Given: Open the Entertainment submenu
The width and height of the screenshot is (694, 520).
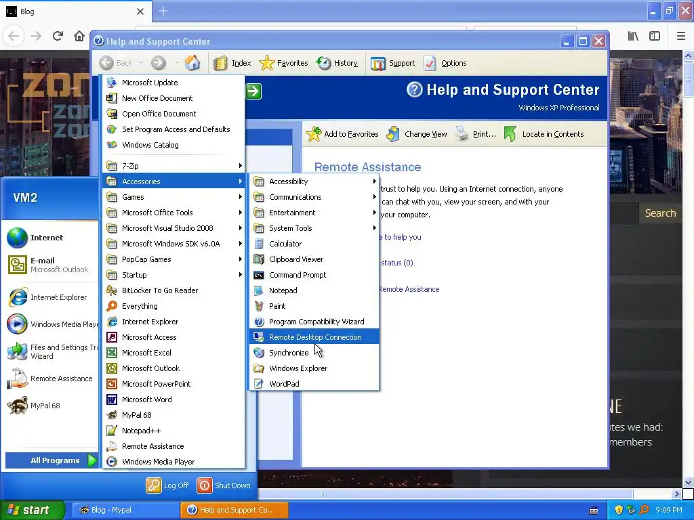Looking at the screenshot, I should 314,212.
